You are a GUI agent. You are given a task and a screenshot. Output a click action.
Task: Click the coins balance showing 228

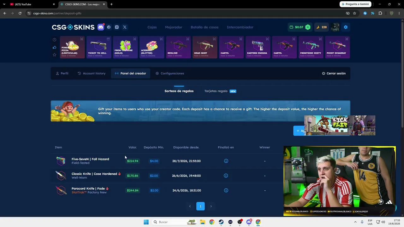click(x=321, y=27)
